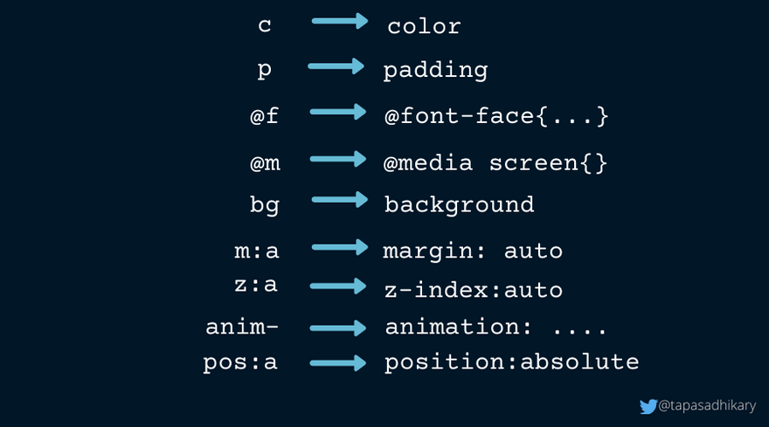
Task: Select the 'color' text
Action: (x=424, y=26)
